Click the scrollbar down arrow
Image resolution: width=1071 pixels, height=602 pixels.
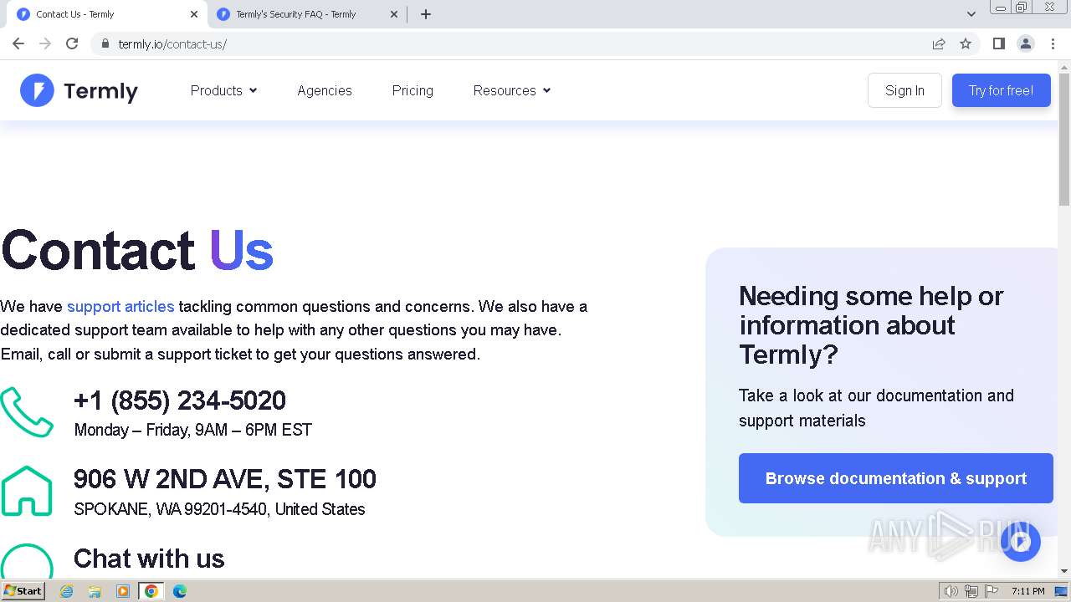(1064, 571)
